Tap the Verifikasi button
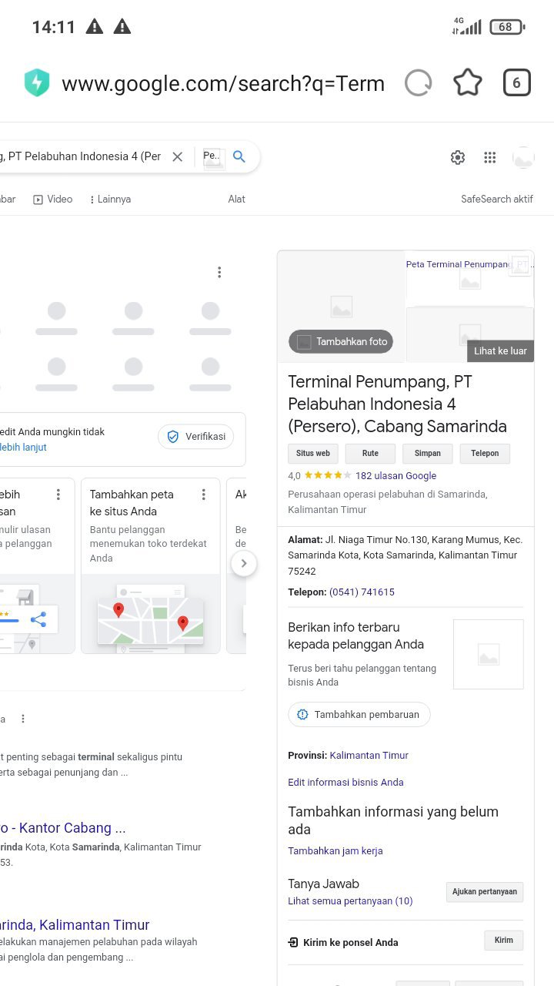This screenshot has width=554, height=986. pos(196,437)
